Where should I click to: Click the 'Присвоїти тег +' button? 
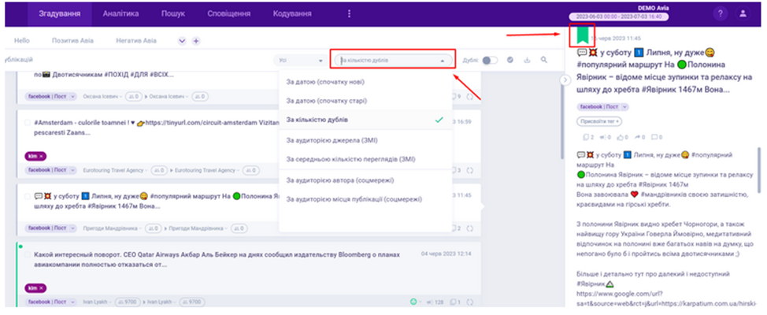pyautogui.click(x=599, y=121)
